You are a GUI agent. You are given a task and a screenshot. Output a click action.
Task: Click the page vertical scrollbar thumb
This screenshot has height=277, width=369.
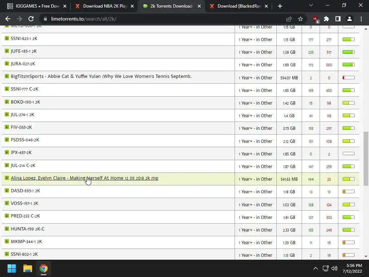click(x=366, y=159)
